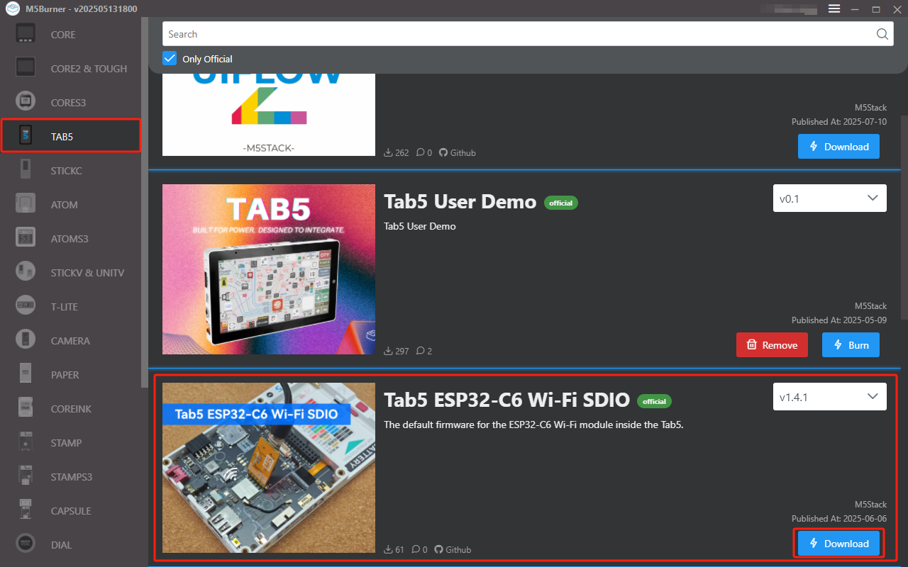Select the STICKC device icon

tap(26, 170)
